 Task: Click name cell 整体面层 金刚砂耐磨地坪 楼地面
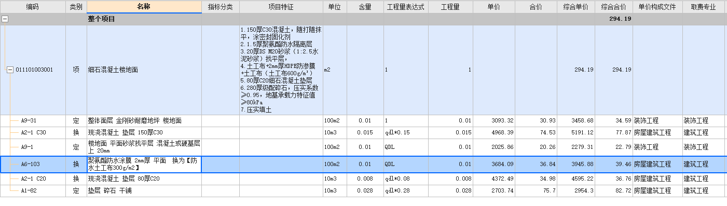click(x=144, y=120)
